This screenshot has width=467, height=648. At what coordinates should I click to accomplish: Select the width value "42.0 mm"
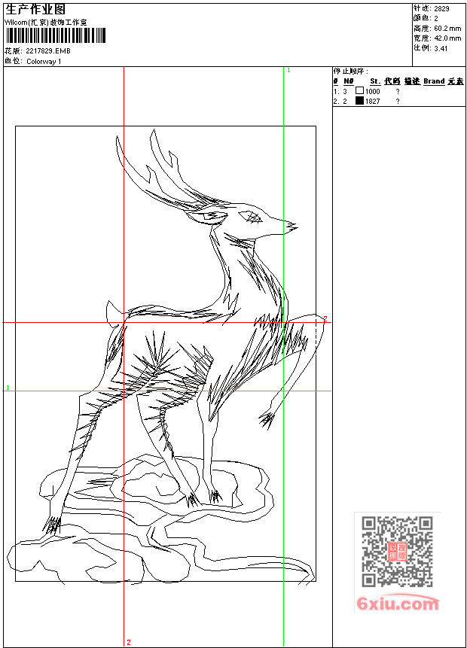tap(447, 38)
